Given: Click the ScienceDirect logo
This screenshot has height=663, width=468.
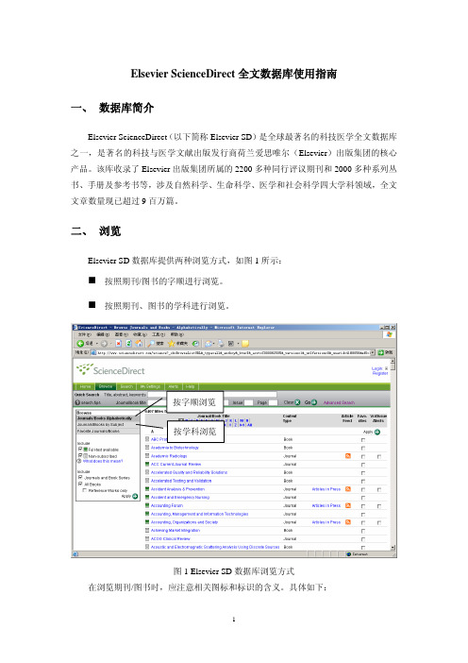Looking at the screenshot, I should pyautogui.click(x=110, y=370).
